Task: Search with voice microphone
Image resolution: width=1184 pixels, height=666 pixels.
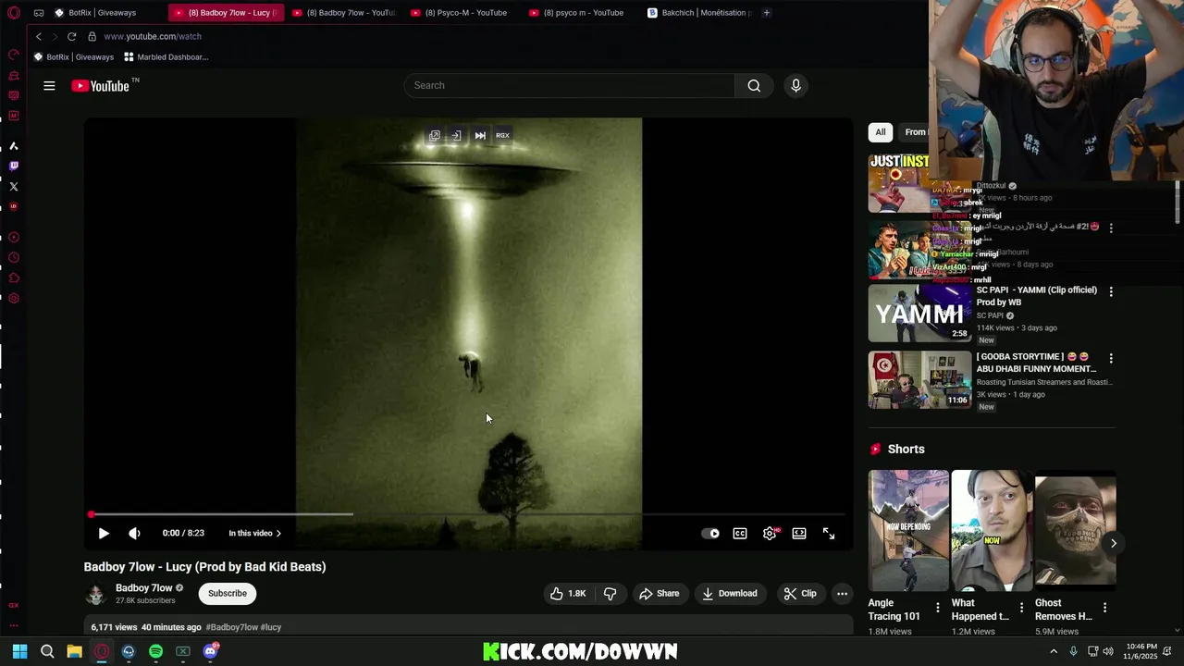Action: [x=795, y=85]
